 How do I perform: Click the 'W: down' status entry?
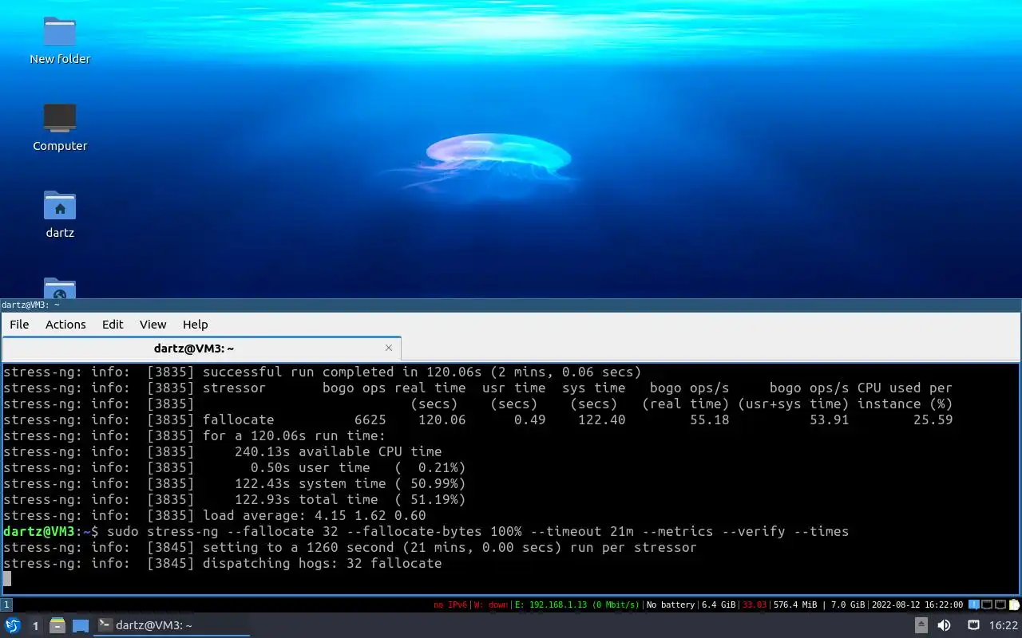point(490,605)
